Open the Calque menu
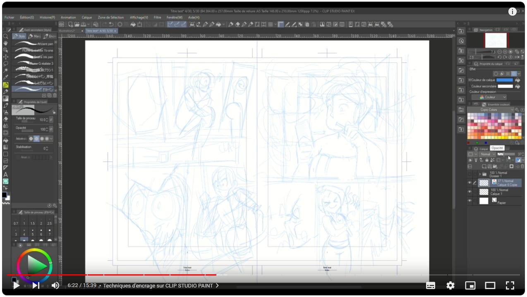 pyautogui.click(x=87, y=17)
